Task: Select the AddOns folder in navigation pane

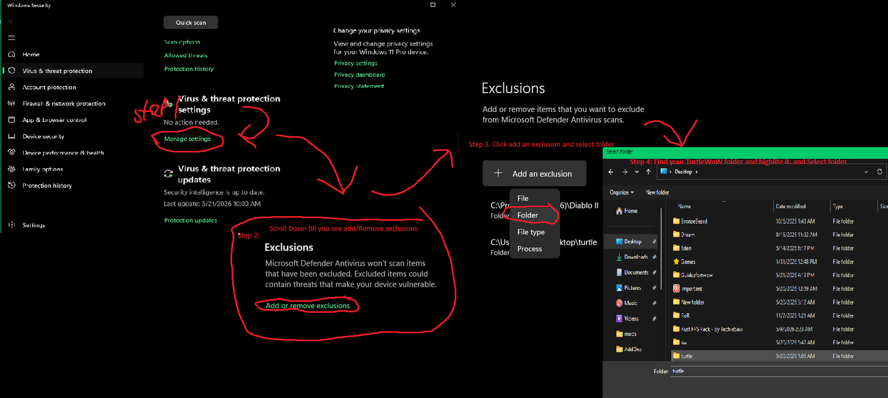Action: point(633,350)
